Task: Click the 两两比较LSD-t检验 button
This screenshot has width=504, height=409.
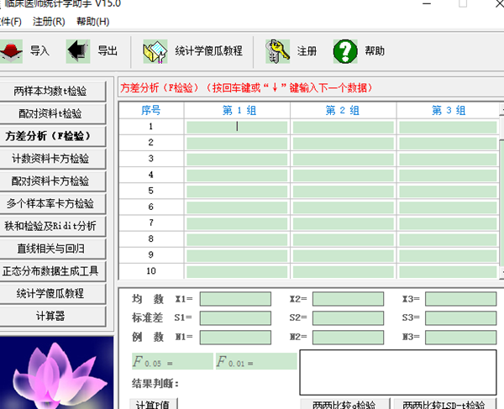Action: (444, 404)
